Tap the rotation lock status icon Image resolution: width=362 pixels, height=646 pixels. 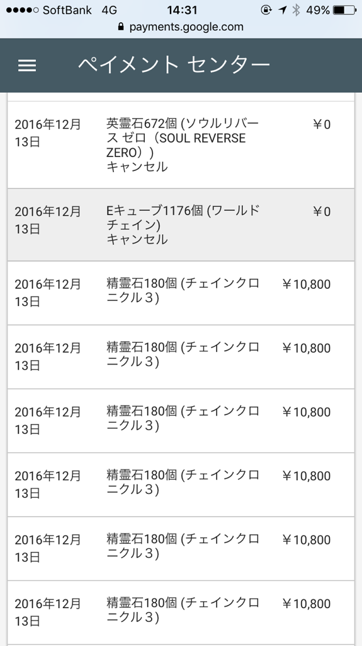coord(266,10)
